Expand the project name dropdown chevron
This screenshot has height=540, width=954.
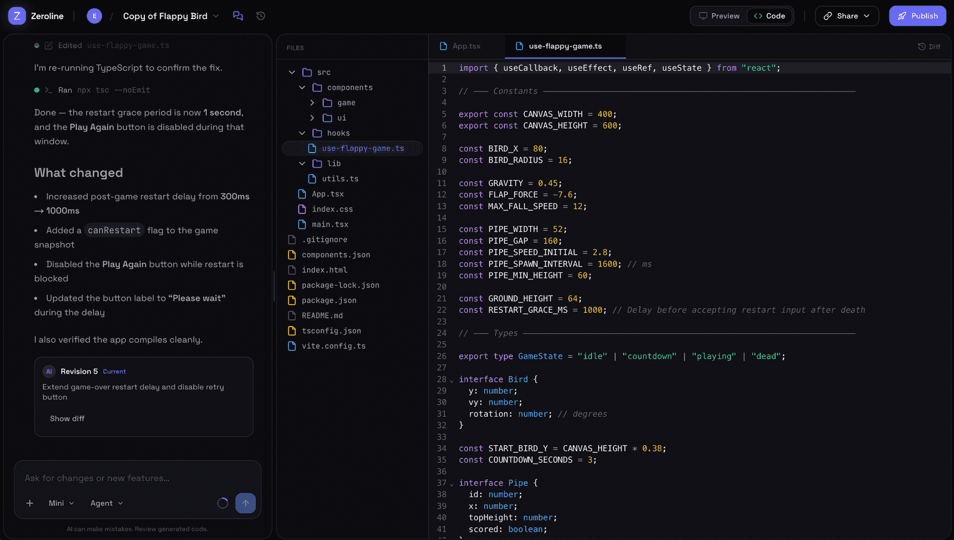point(216,16)
